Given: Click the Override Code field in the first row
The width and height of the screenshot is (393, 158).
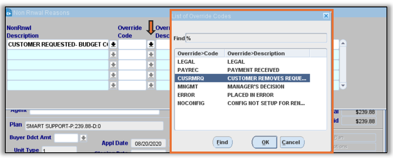Looking at the screenshot, I should pyautogui.click(x=132, y=45).
